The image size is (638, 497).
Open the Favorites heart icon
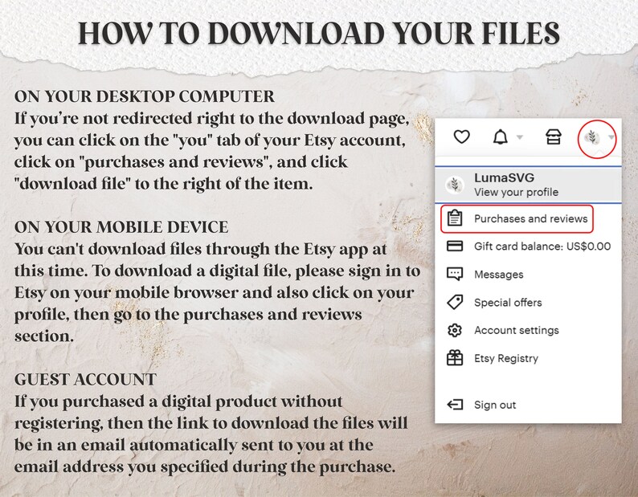(x=461, y=137)
